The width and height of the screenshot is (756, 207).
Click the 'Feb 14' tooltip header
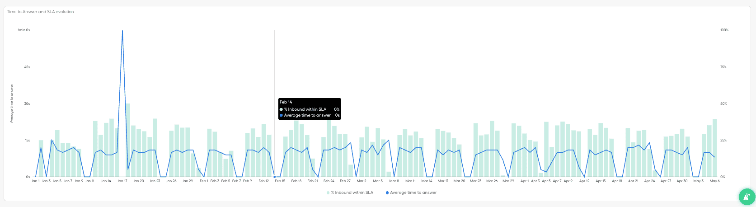[x=286, y=102]
